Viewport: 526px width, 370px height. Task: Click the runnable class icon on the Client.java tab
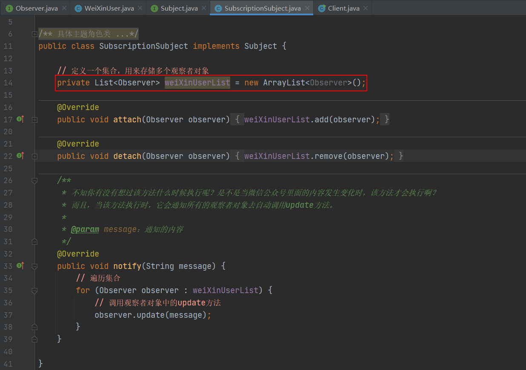(x=322, y=8)
